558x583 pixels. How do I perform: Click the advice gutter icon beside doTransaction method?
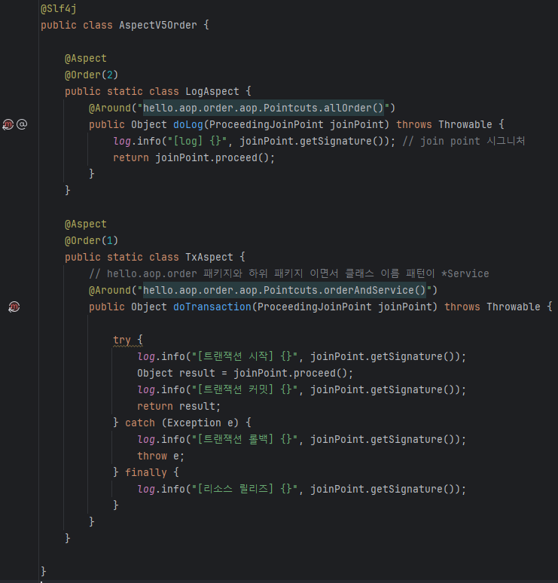[14, 307]
